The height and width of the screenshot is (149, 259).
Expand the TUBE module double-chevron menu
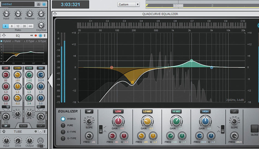coord(45,131)
